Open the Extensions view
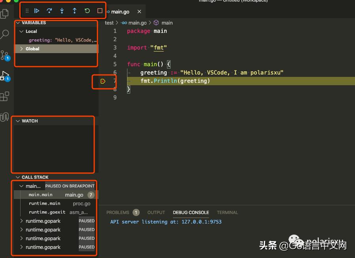This screenshot has height=258, width=355. click(x=5, y=96)
